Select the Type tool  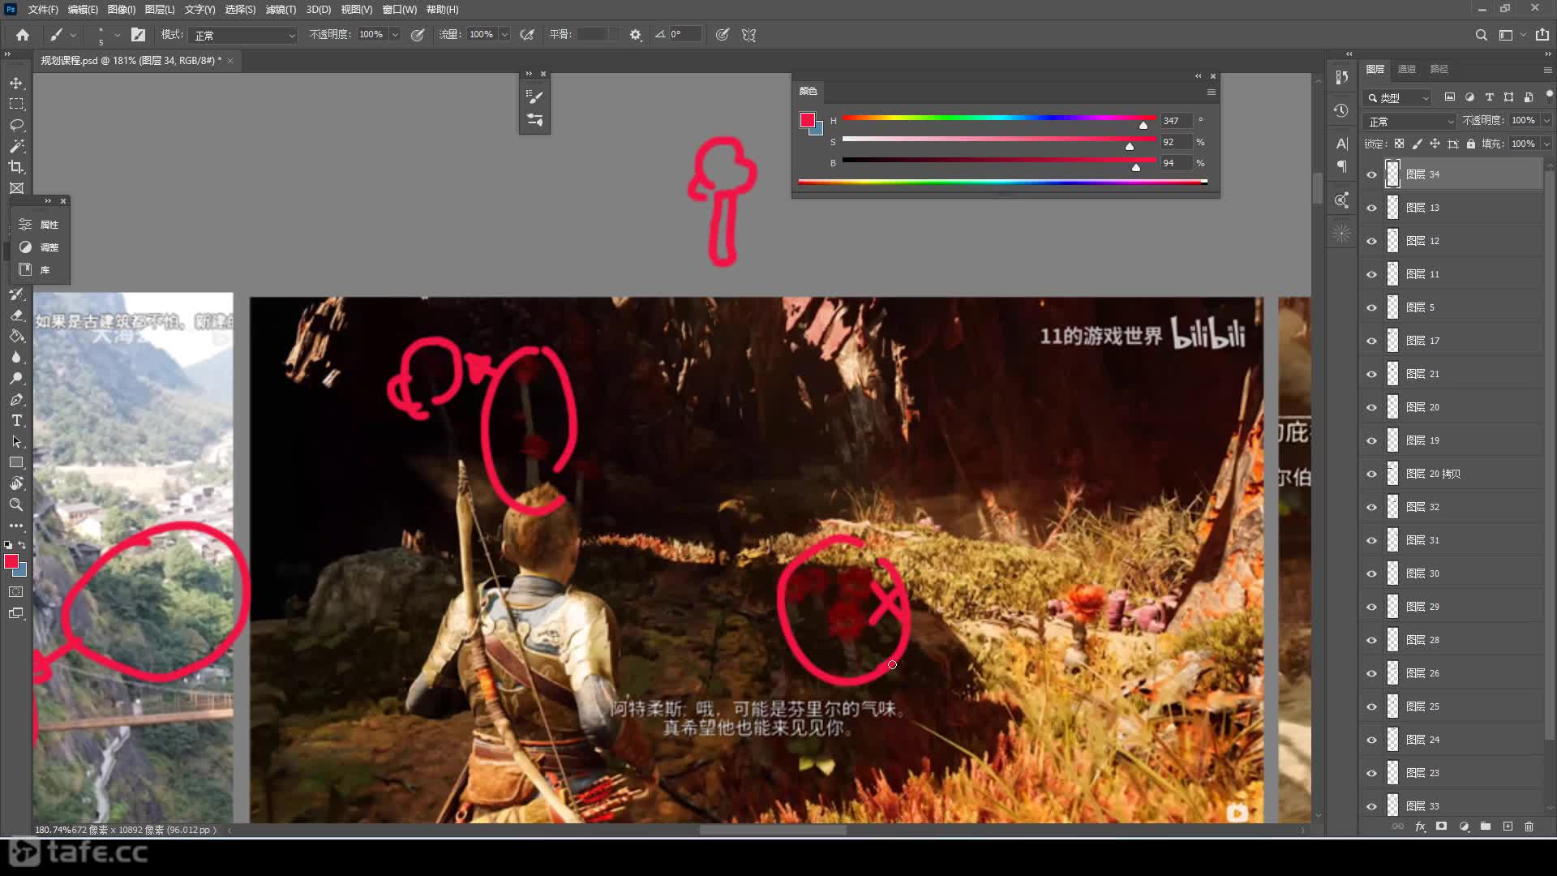point(16,420)
